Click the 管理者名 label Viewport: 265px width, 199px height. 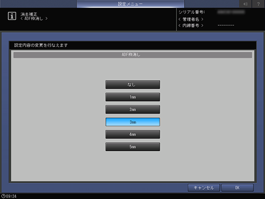[191, 19]
